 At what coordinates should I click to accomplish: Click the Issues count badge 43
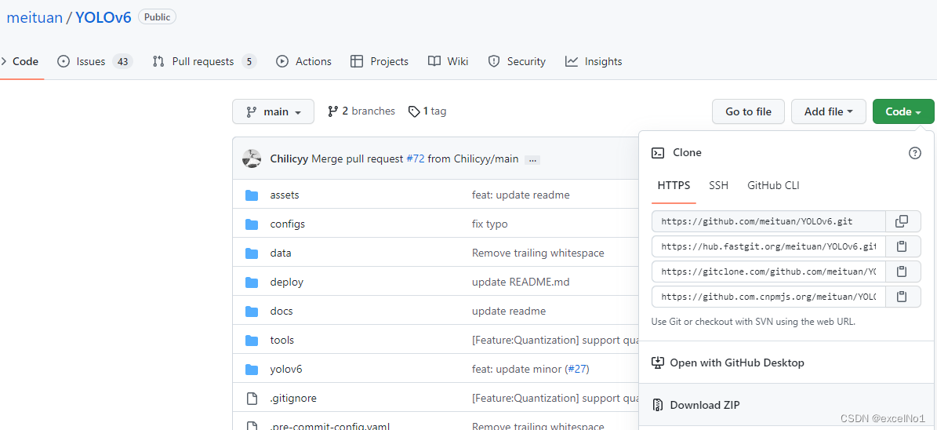point(122,61)
